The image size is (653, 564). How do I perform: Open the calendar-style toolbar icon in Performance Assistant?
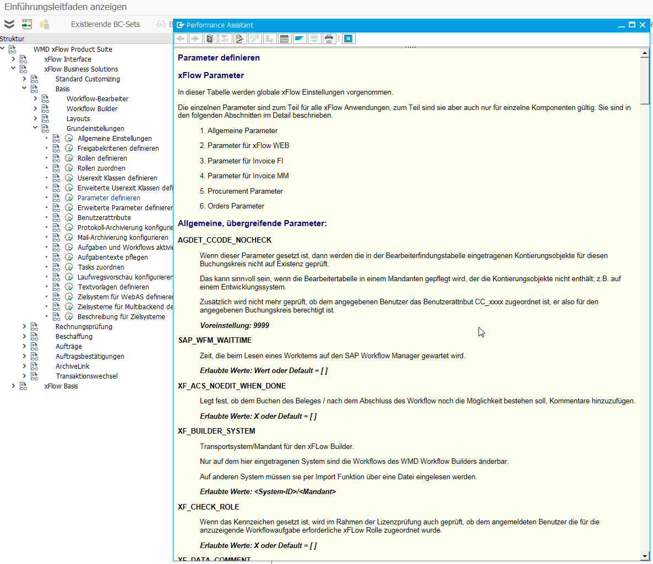click(x=284, y=39)
